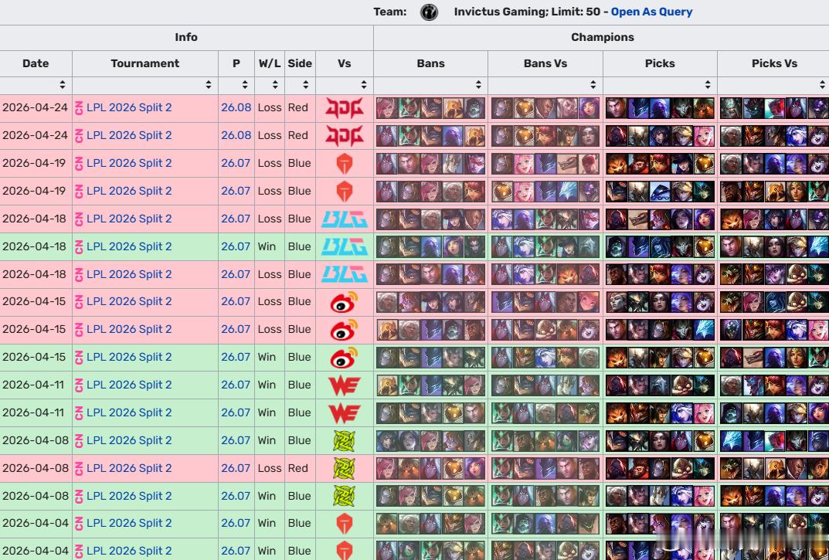829x560 pixels.
Task: Sort table by Side column arrows
Action: [x=306, y=85]
